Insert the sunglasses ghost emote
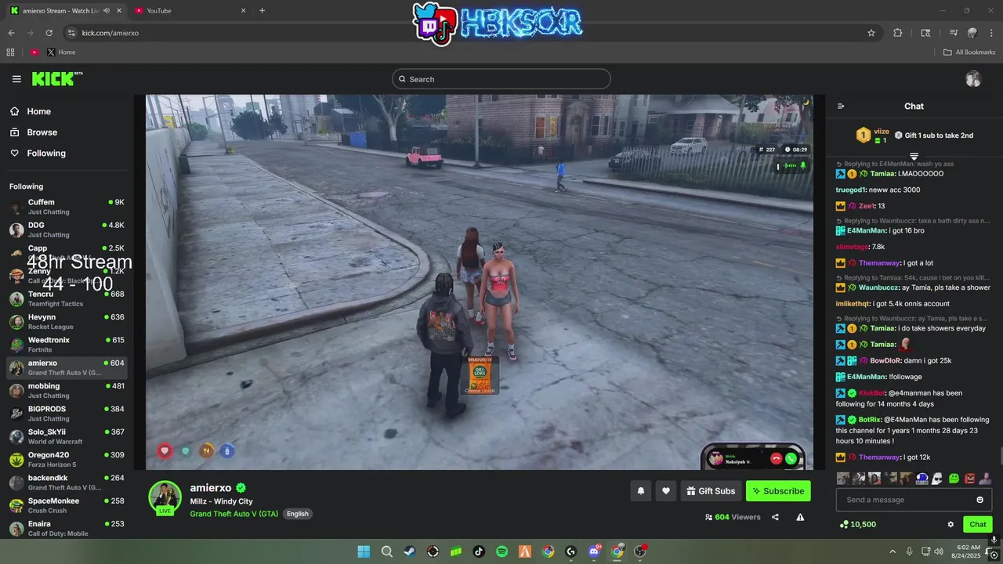This screenshot has width=1003, height=564. tap(938, 479)
